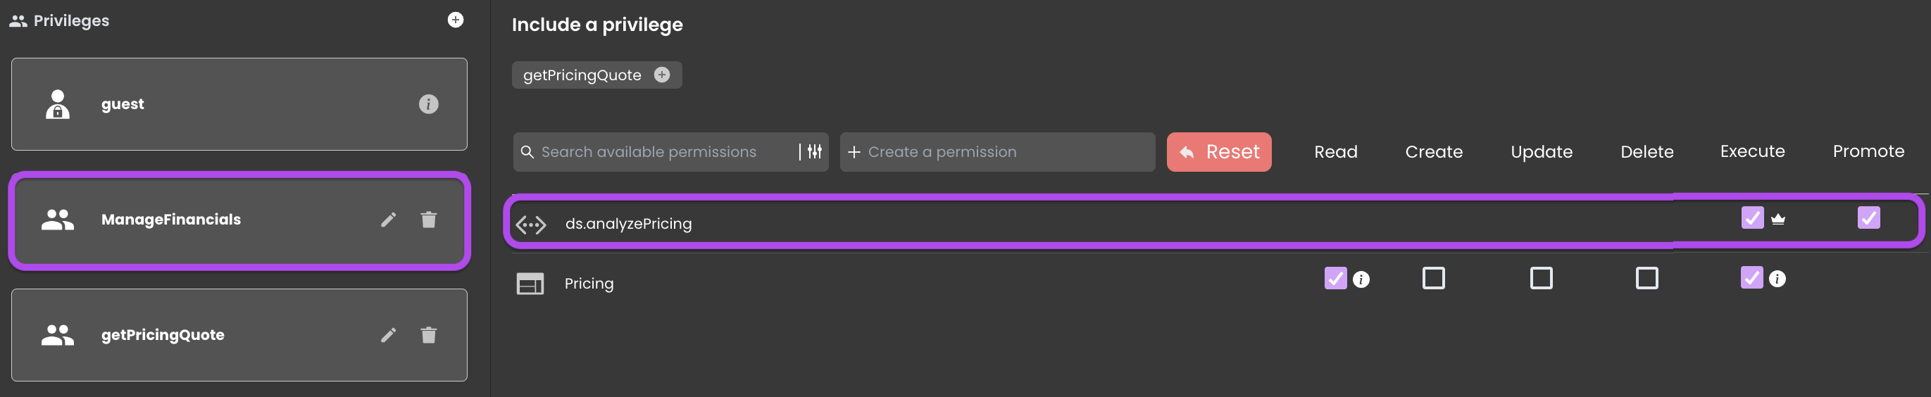Delete the getPricingQuote privilege
Viewport: 1931px width, 397px height.
(x=428, y=335)
